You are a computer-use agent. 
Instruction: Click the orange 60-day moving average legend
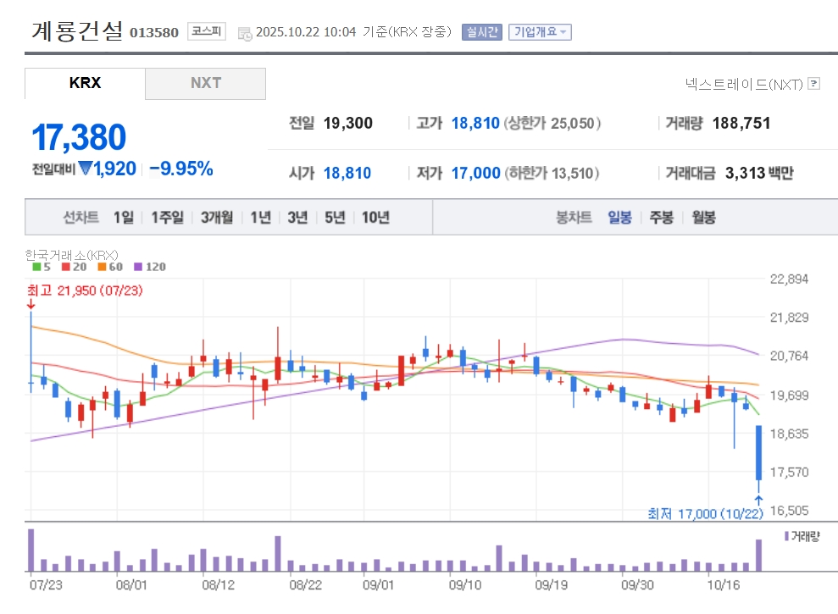click(x=110, y=267)
